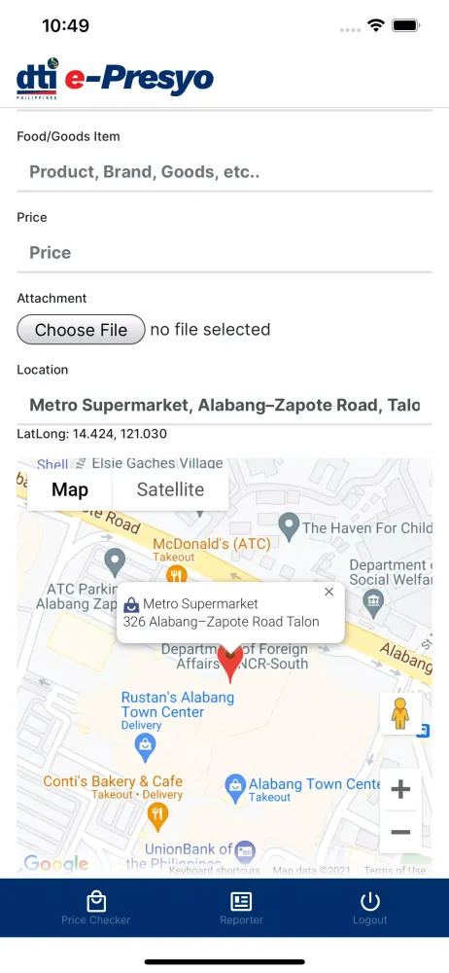Click the Choose File button
Viewport: 449px width, 973px height.
[x=81, y=330]
